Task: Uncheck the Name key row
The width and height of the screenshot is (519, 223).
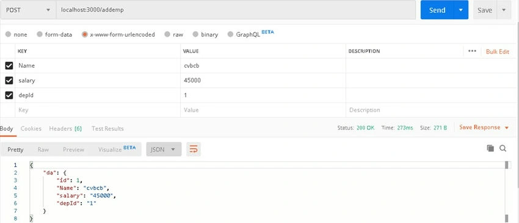Action: pos(9,65)
